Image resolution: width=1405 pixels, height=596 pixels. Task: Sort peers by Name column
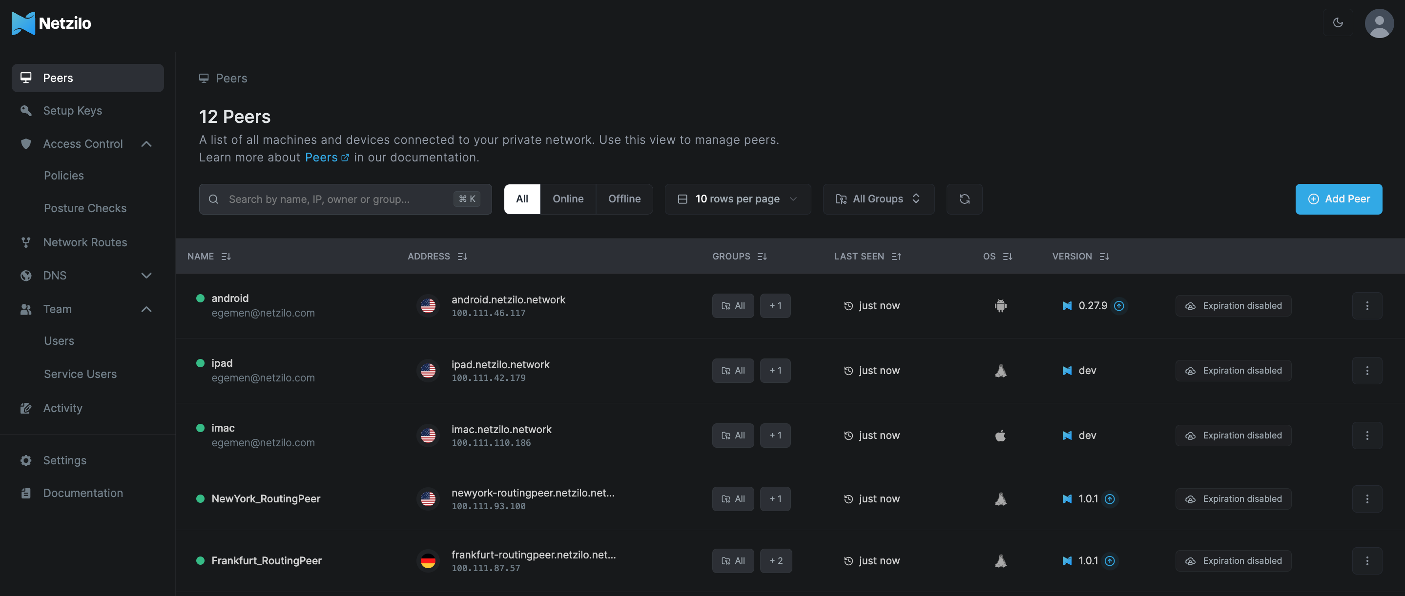209,256
